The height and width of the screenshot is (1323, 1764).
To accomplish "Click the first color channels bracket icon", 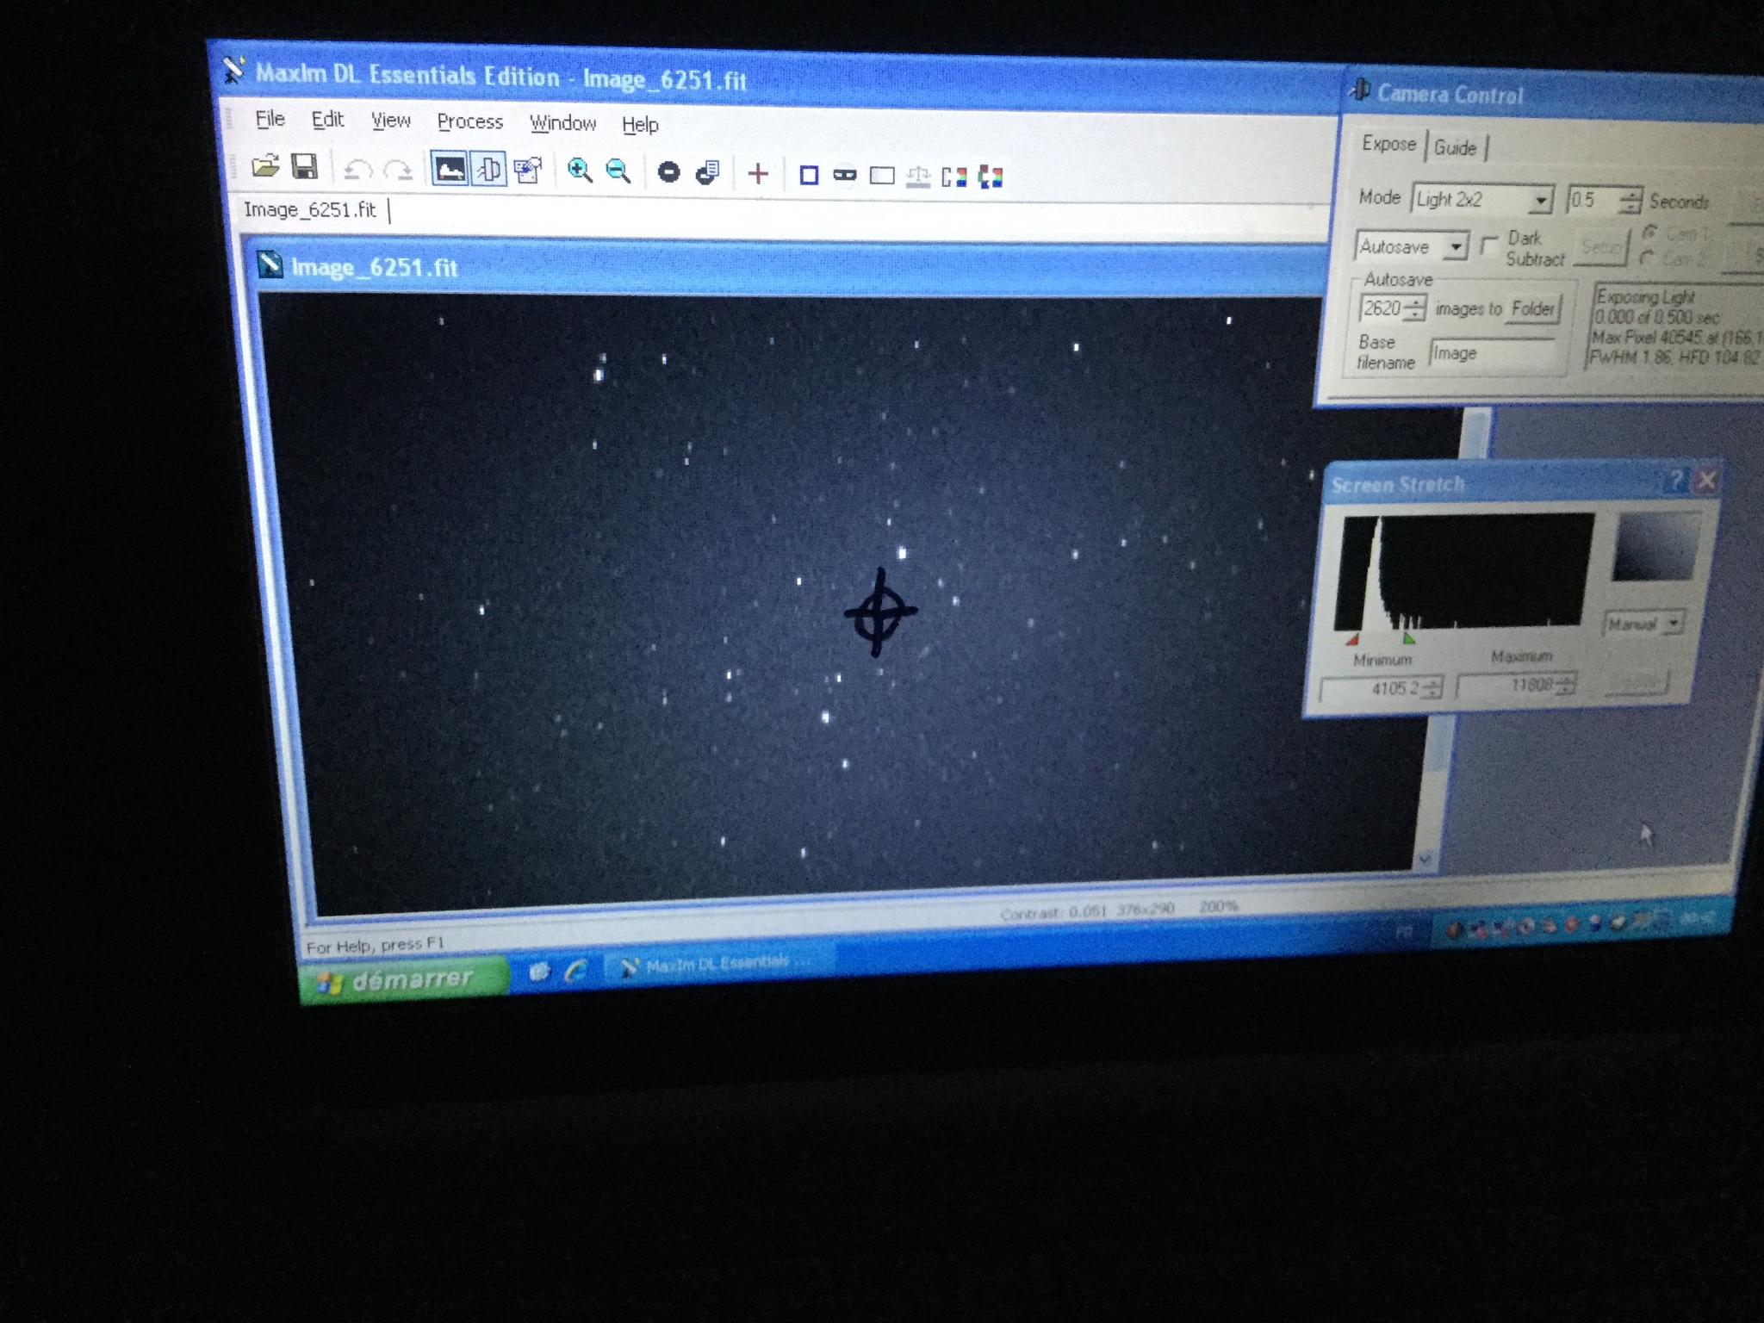I will 954,177.
